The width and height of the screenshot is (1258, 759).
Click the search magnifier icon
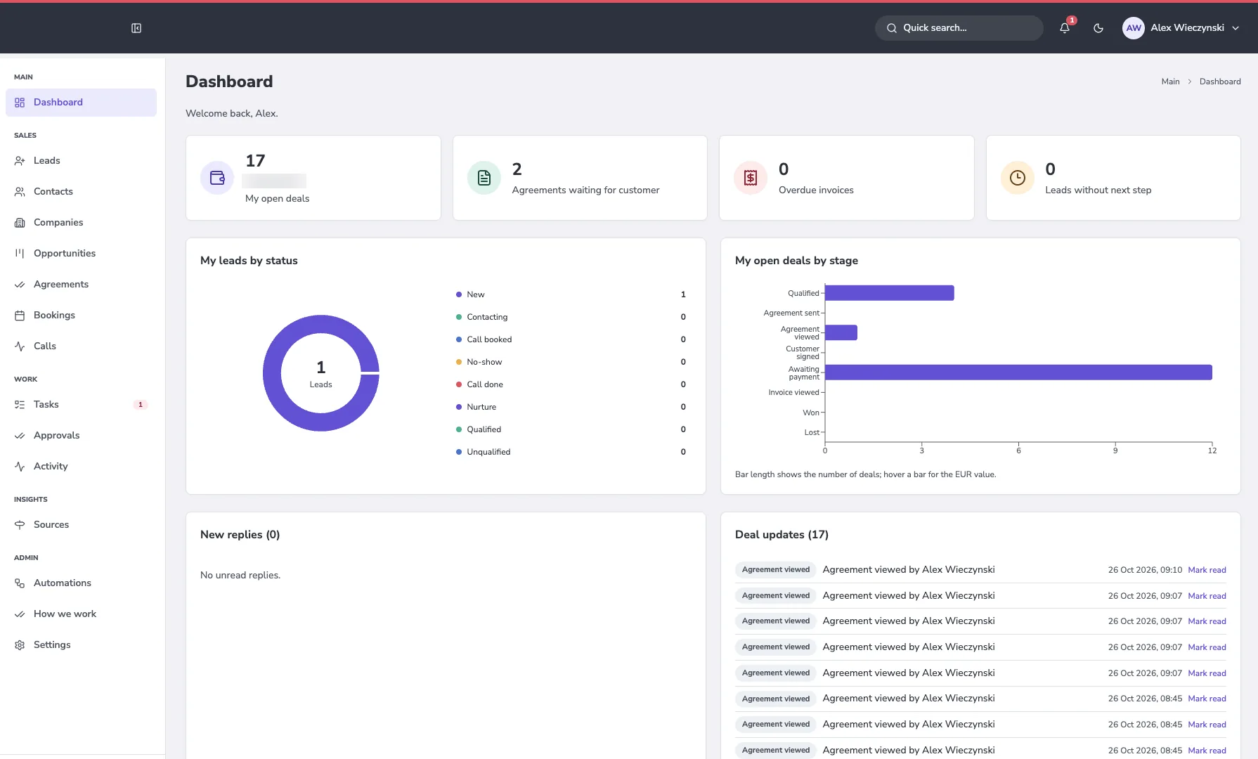coord(892,28)
